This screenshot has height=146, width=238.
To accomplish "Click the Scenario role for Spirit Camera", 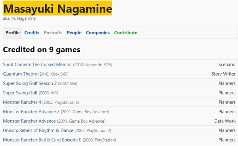I will (227, 65).
